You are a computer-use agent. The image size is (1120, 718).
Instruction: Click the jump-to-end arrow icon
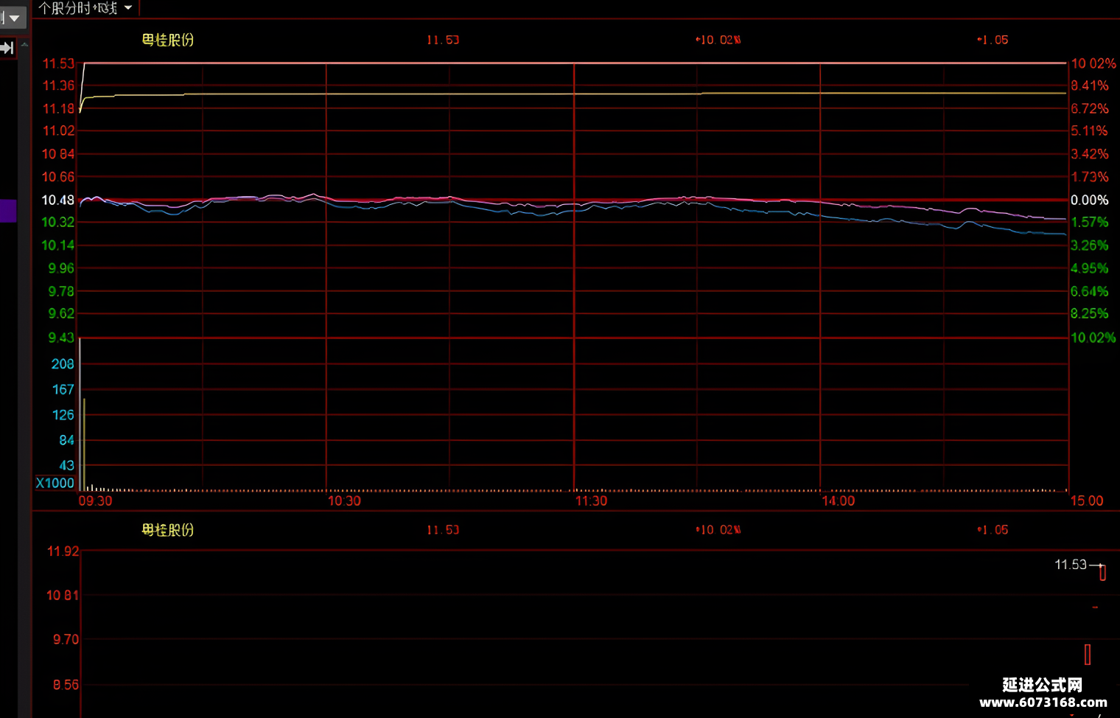(7, 49)
